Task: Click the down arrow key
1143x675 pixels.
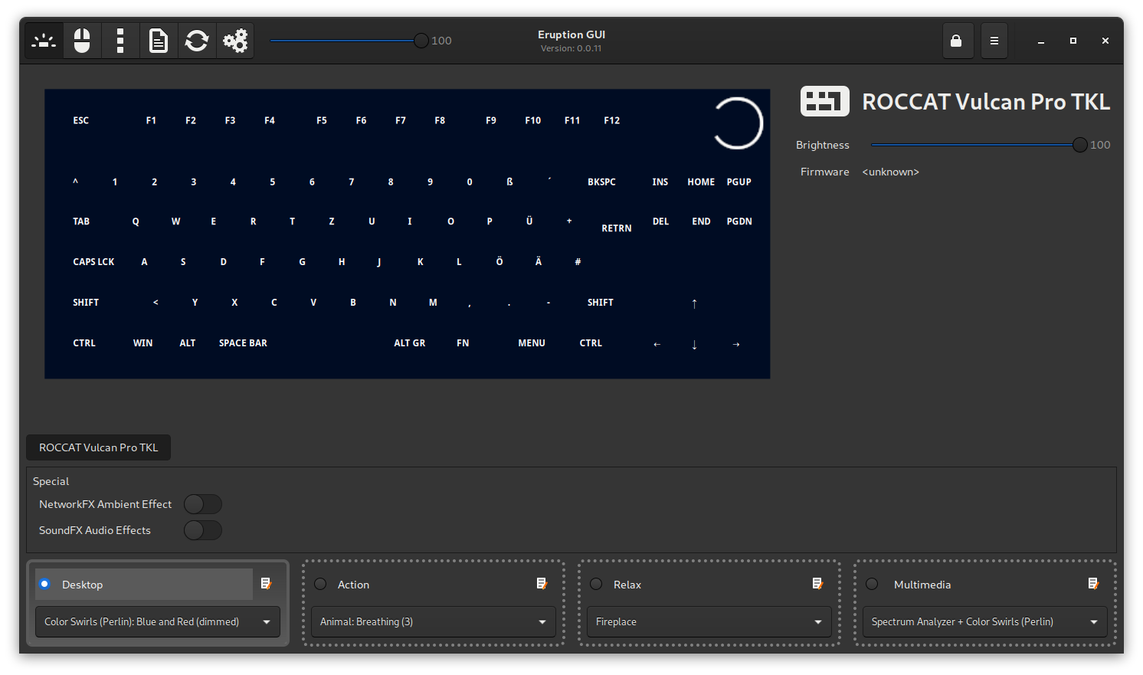Action: point(694,344)
